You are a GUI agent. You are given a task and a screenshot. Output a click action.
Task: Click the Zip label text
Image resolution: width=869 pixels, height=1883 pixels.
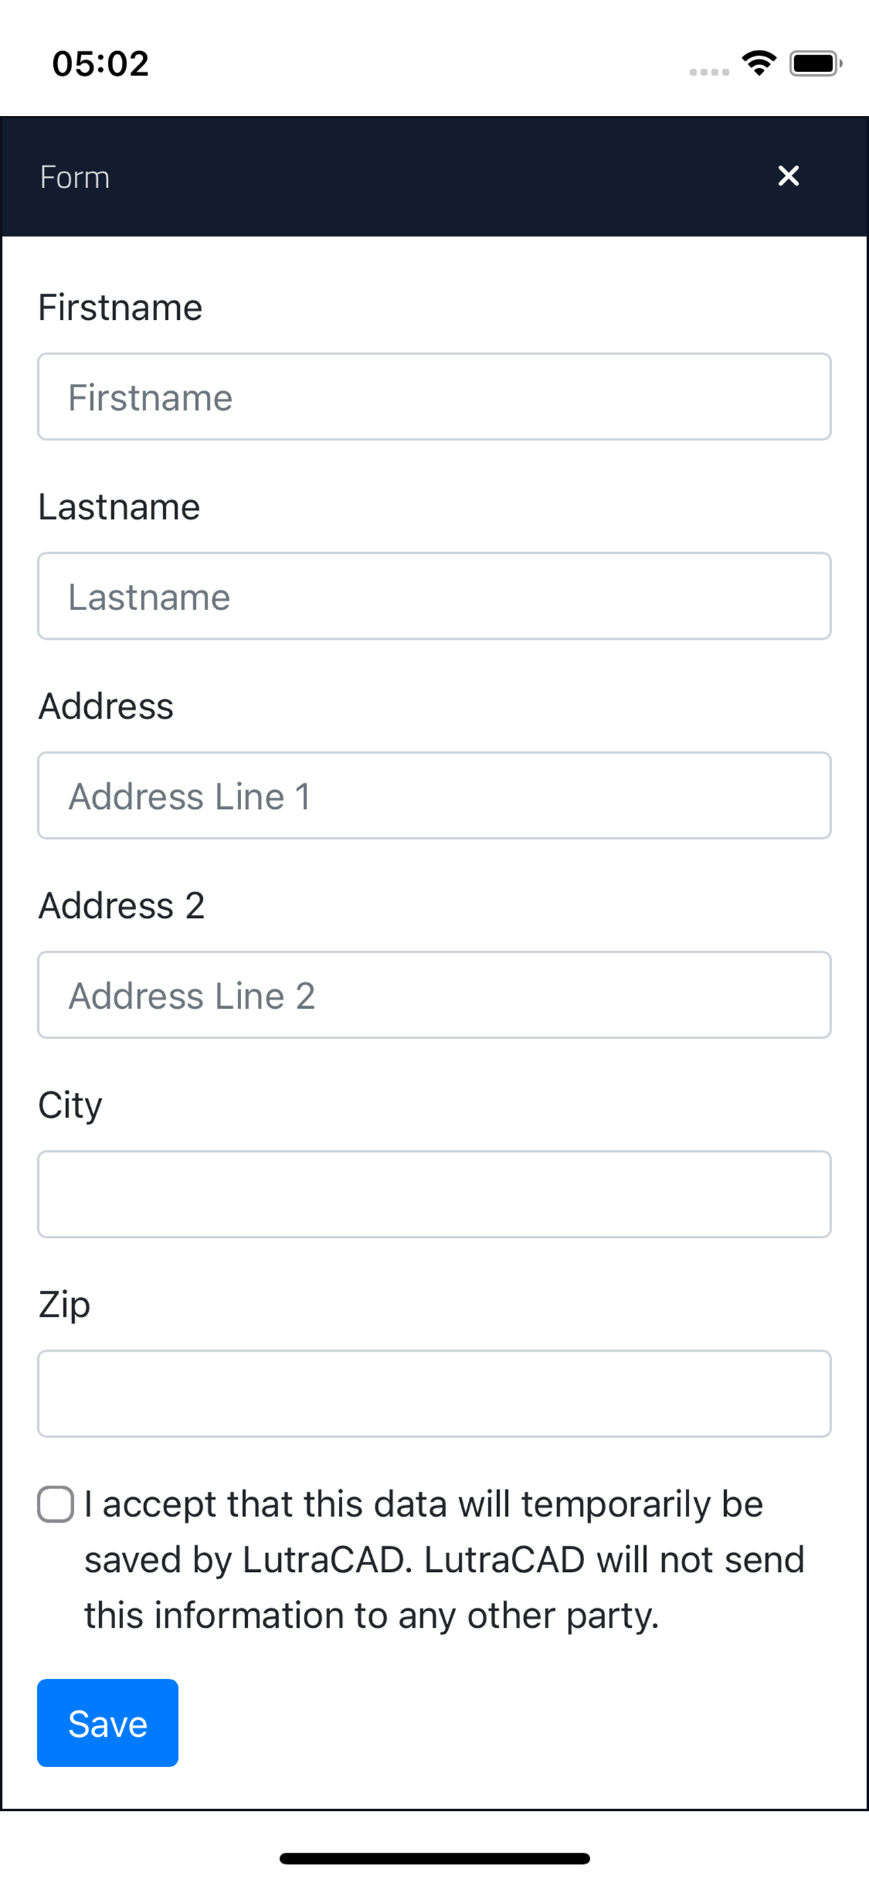tap(65, 1306)
